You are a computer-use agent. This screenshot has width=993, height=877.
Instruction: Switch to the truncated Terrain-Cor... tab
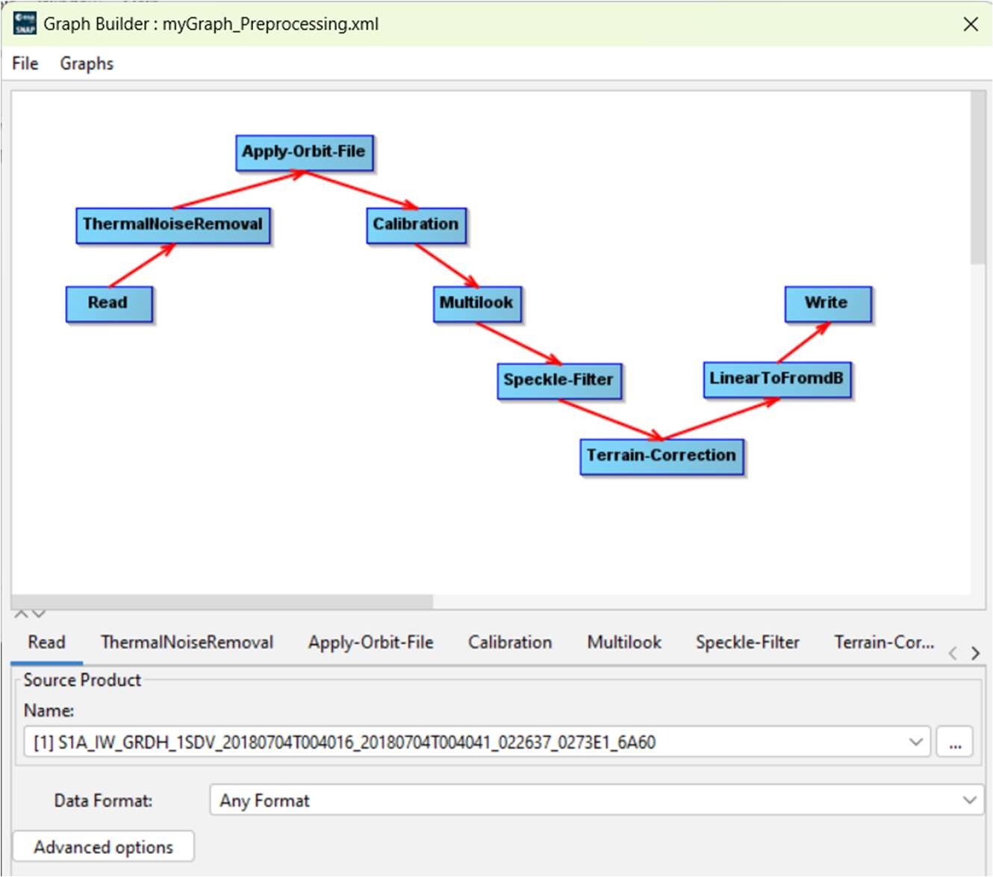[884, 642]
